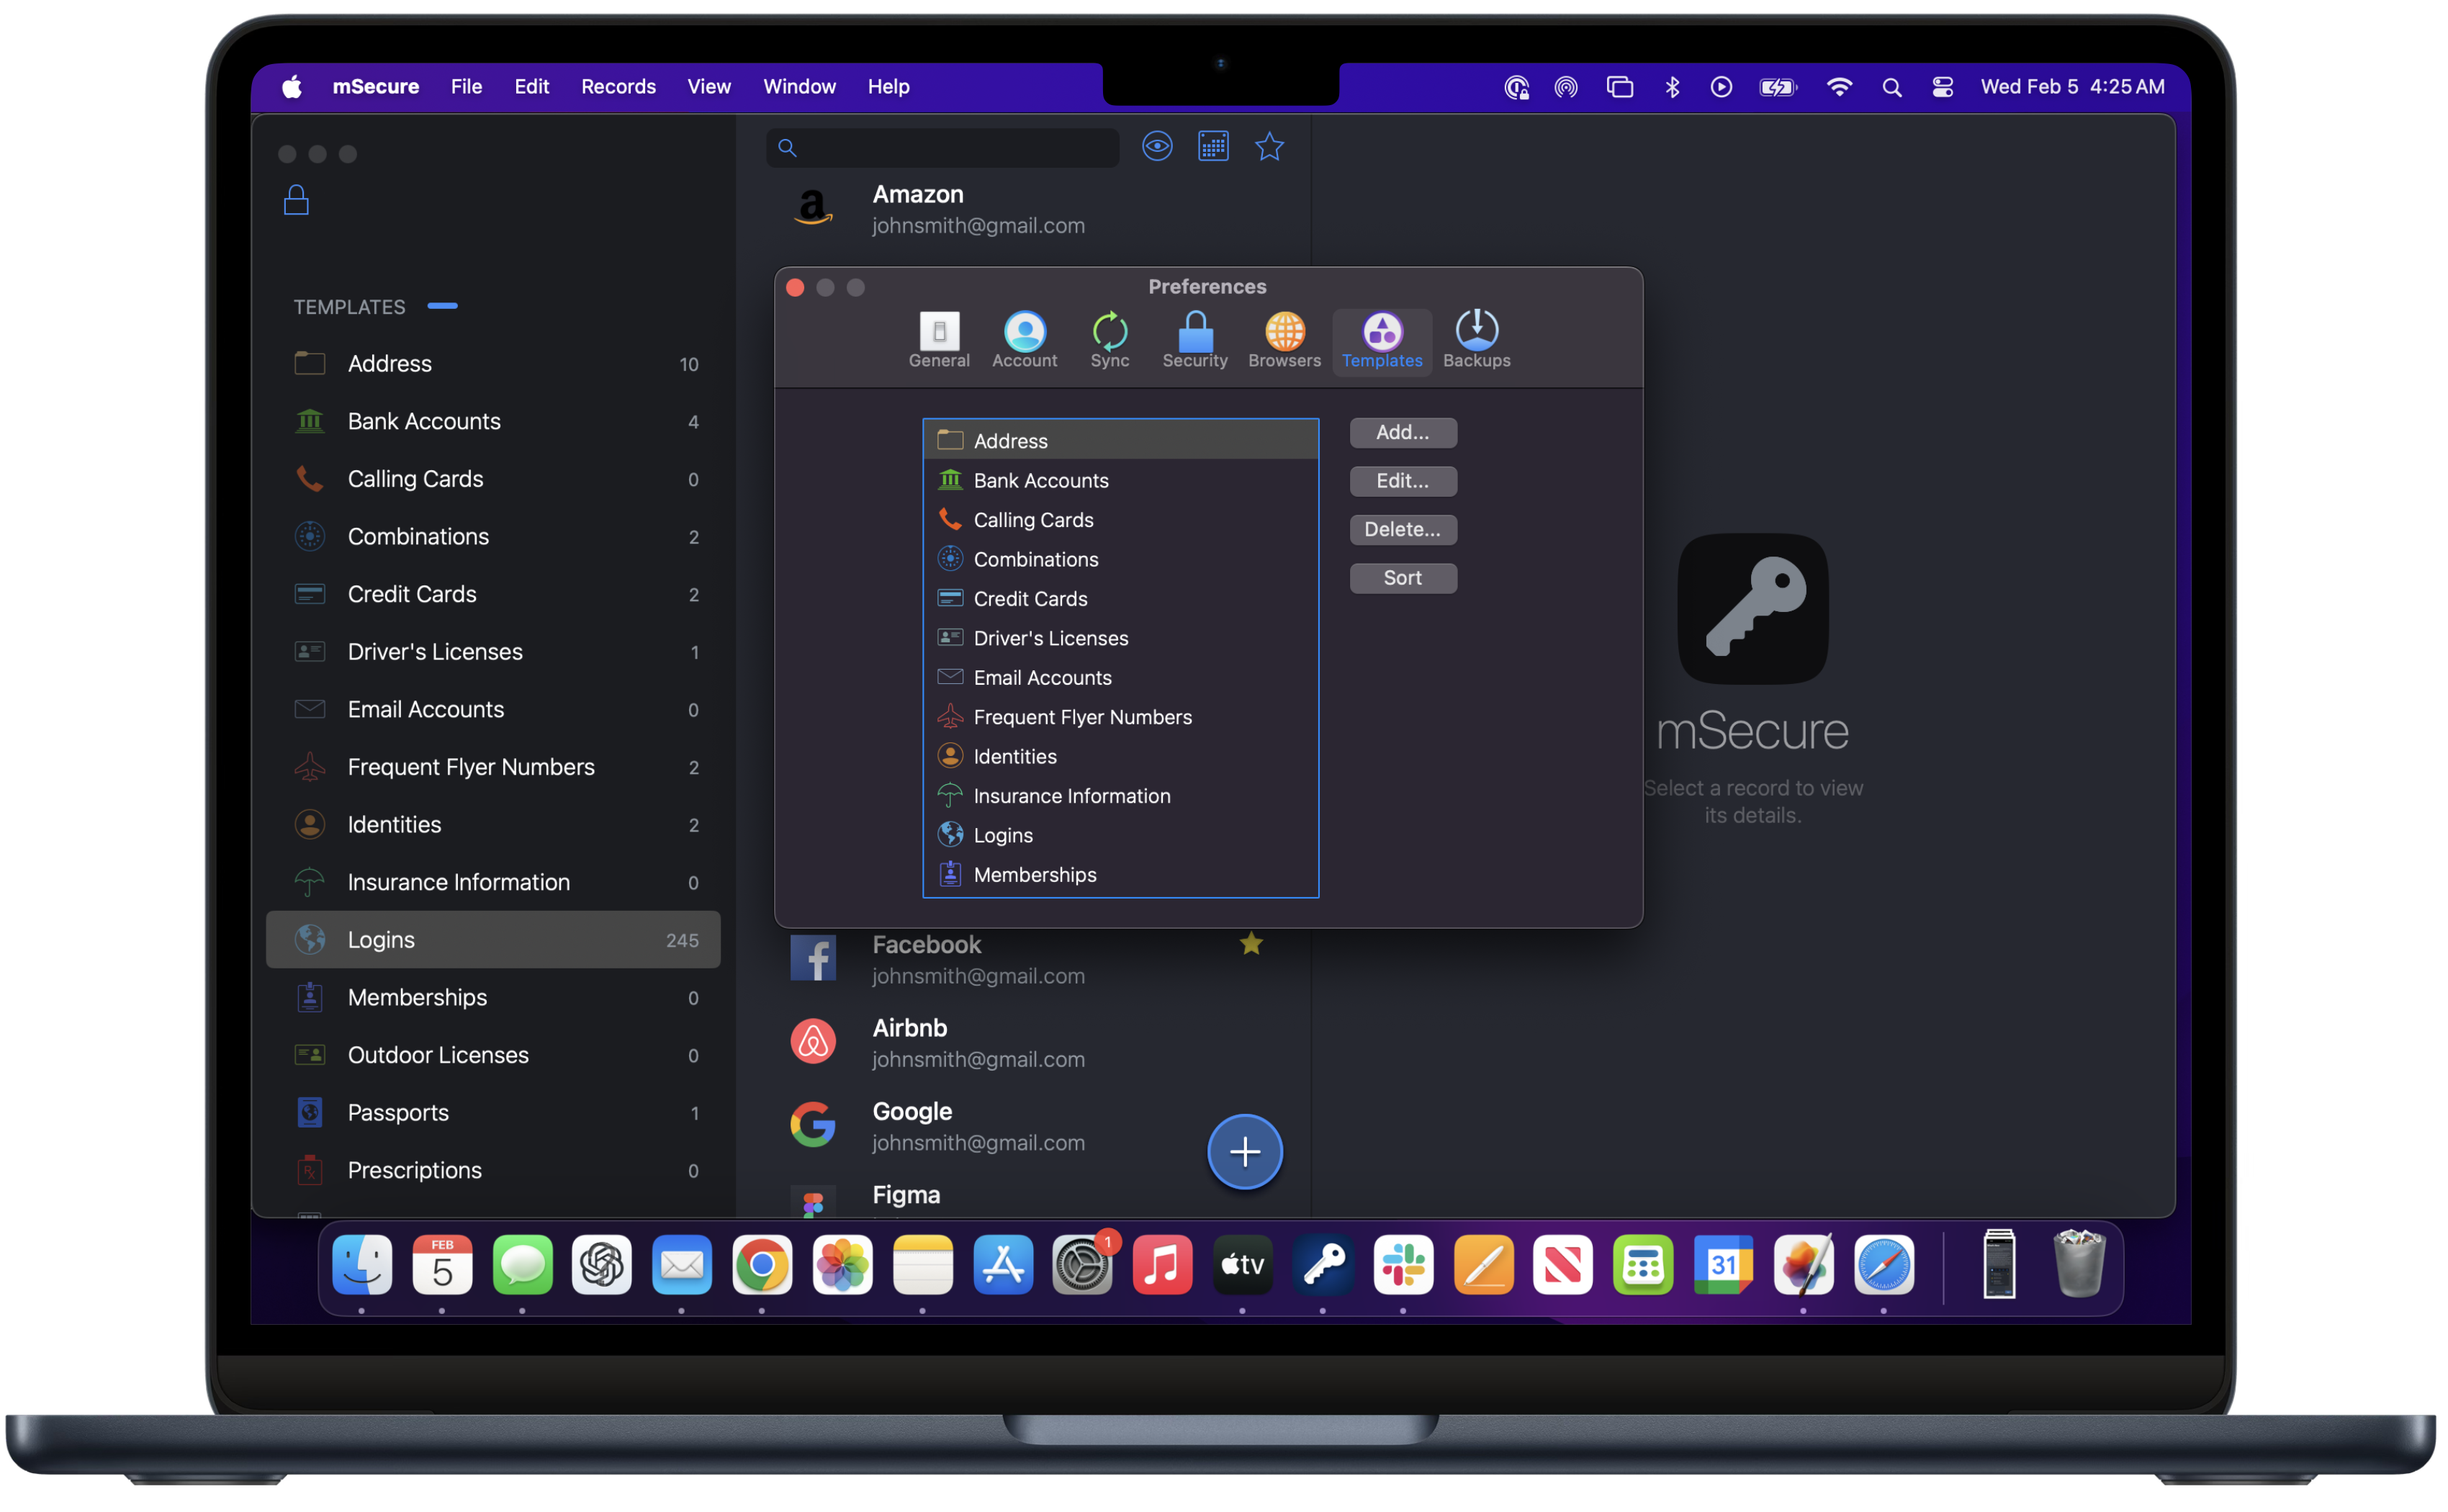Viewport: 2448px width, 1512px height.
Task: Toggle the eye visibility icon in toolbar
Action: point(1157,147)
